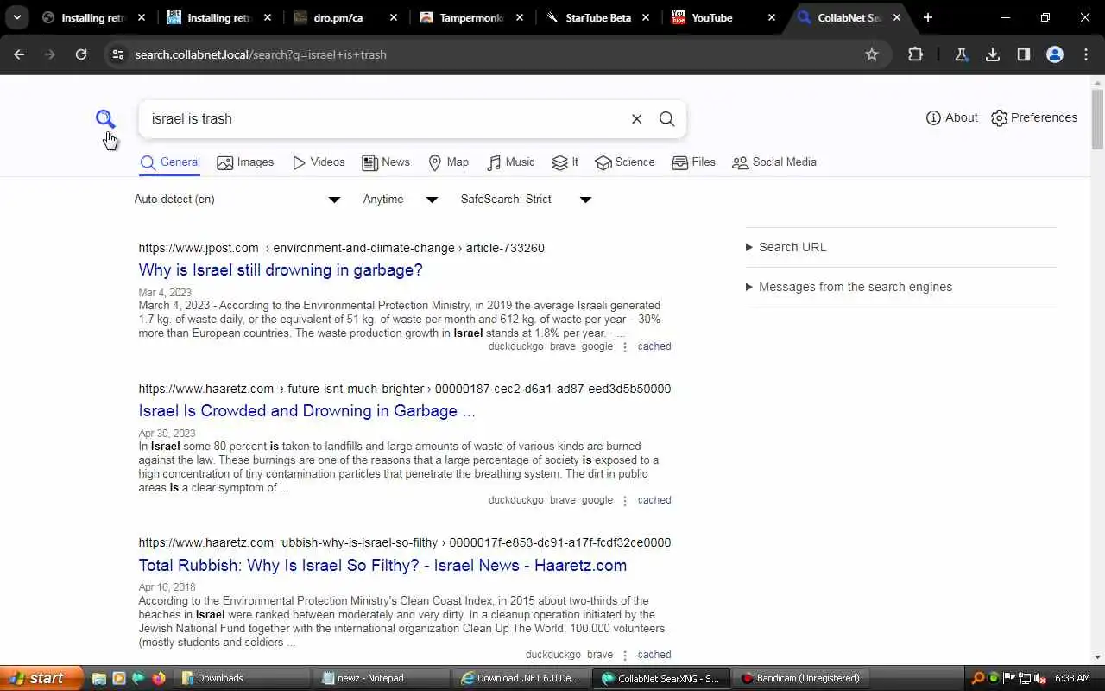The height and width of the screenshot is (691, 1105).
Task: Switch to the Download .NET 6.0 taskbar window
Action: [522, 678]
